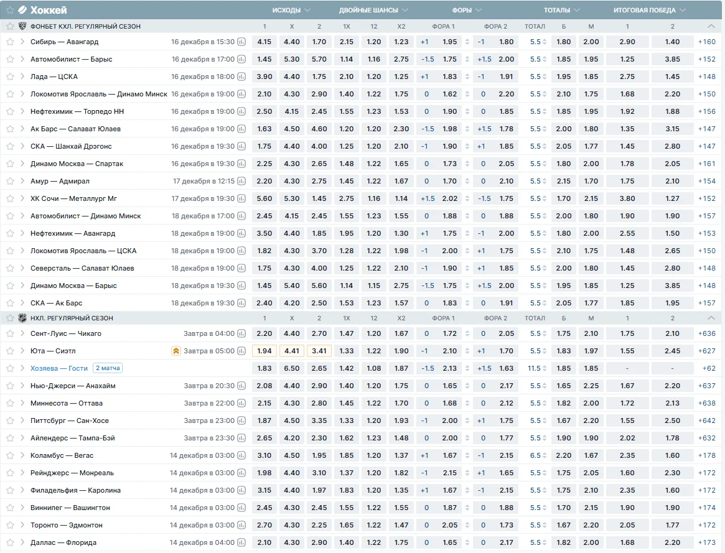The width and height of the screenshot is (725, 553).
Task: Collapse the KHL section with the up chevron
Action: click(x=711, y=26)
